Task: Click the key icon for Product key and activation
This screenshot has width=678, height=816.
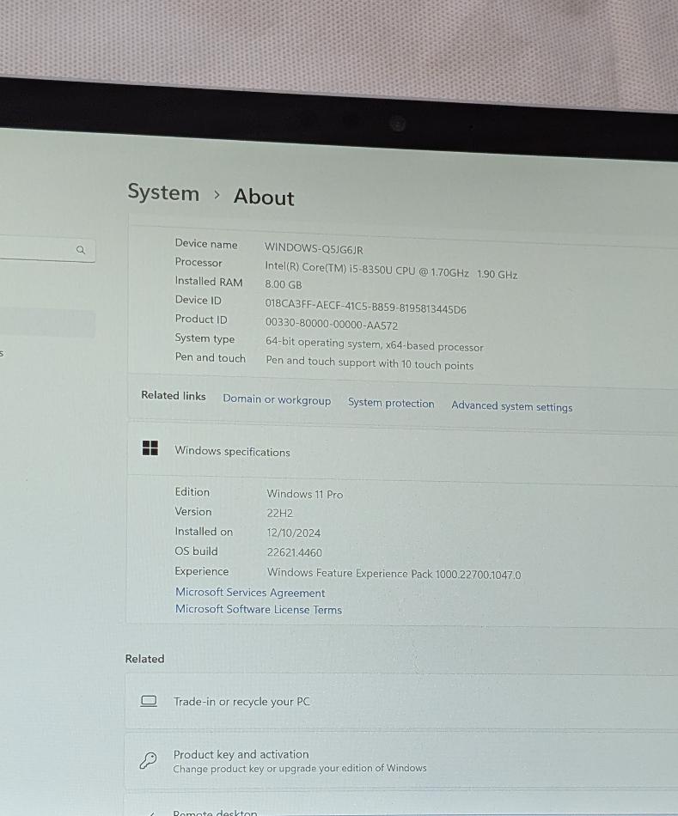Action: tap(148, 760)
